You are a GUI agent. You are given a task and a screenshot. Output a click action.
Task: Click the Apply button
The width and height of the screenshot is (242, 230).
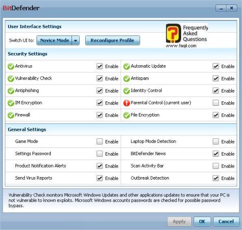tap(179, 221)
